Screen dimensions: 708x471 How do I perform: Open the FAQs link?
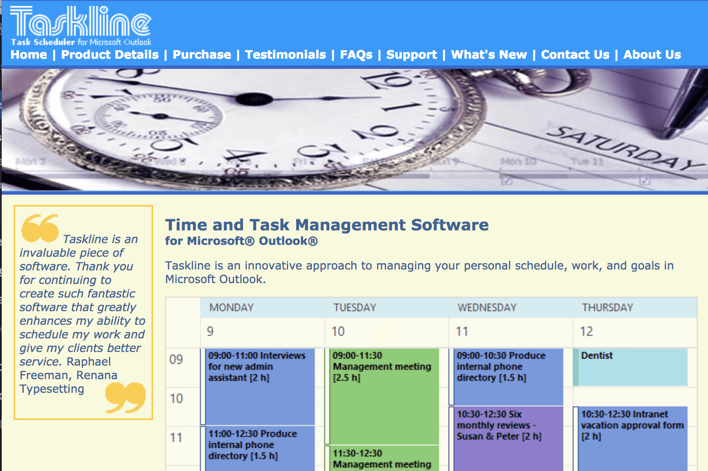click(356, 55)
